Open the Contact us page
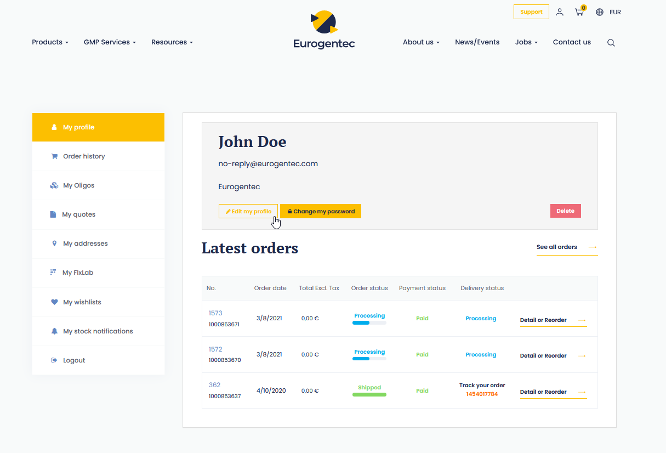The width and height of the screenshot is (666, 453). point(572,42)
